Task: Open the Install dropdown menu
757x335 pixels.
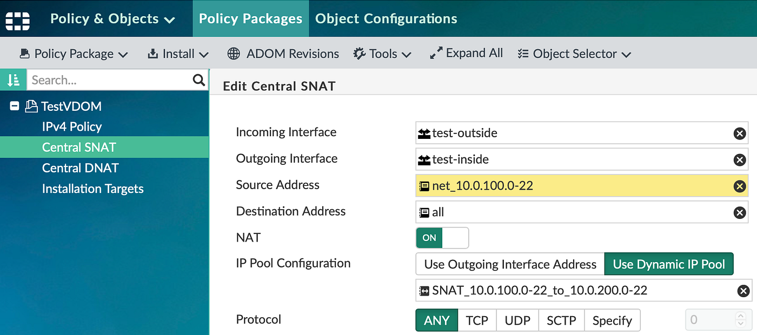Action: pyautogui.click(x=178, y=53)
